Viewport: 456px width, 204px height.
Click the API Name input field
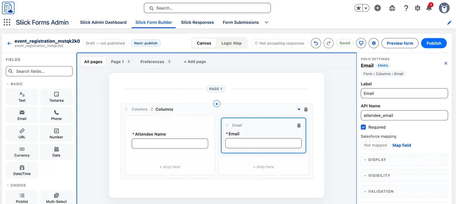tap(404, 115)
